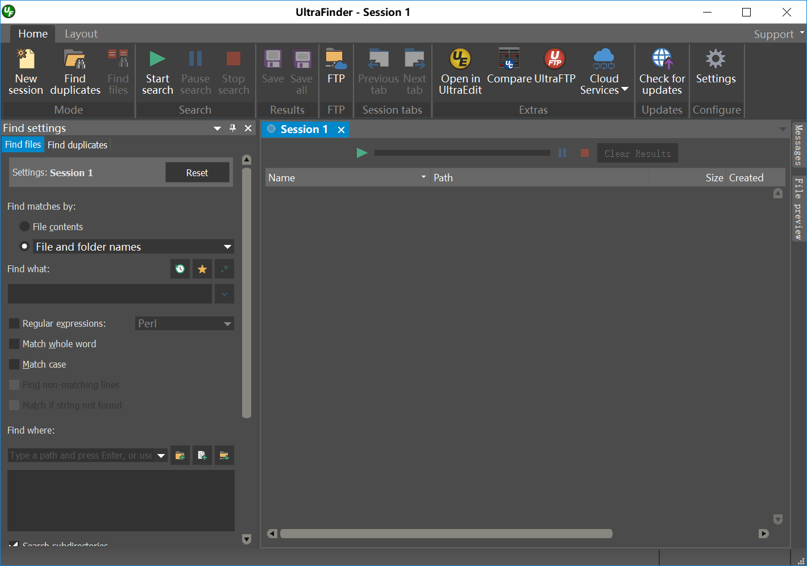Open the Perl regex engine dropdown
The image size is (807, 566).
[185, 323]
